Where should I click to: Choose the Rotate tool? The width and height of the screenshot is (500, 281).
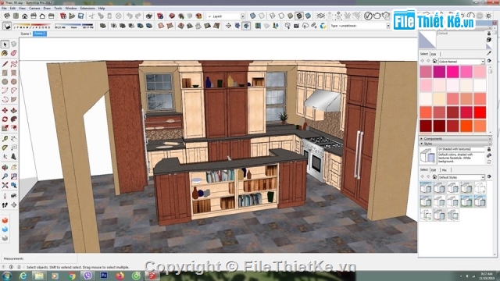pyautogui.click(x=5, y=119)
